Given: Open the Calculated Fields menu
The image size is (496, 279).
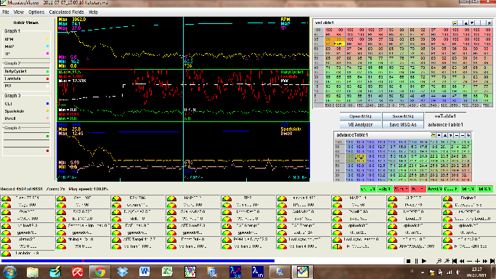Looking at the screenshot, I should [66, 12].
